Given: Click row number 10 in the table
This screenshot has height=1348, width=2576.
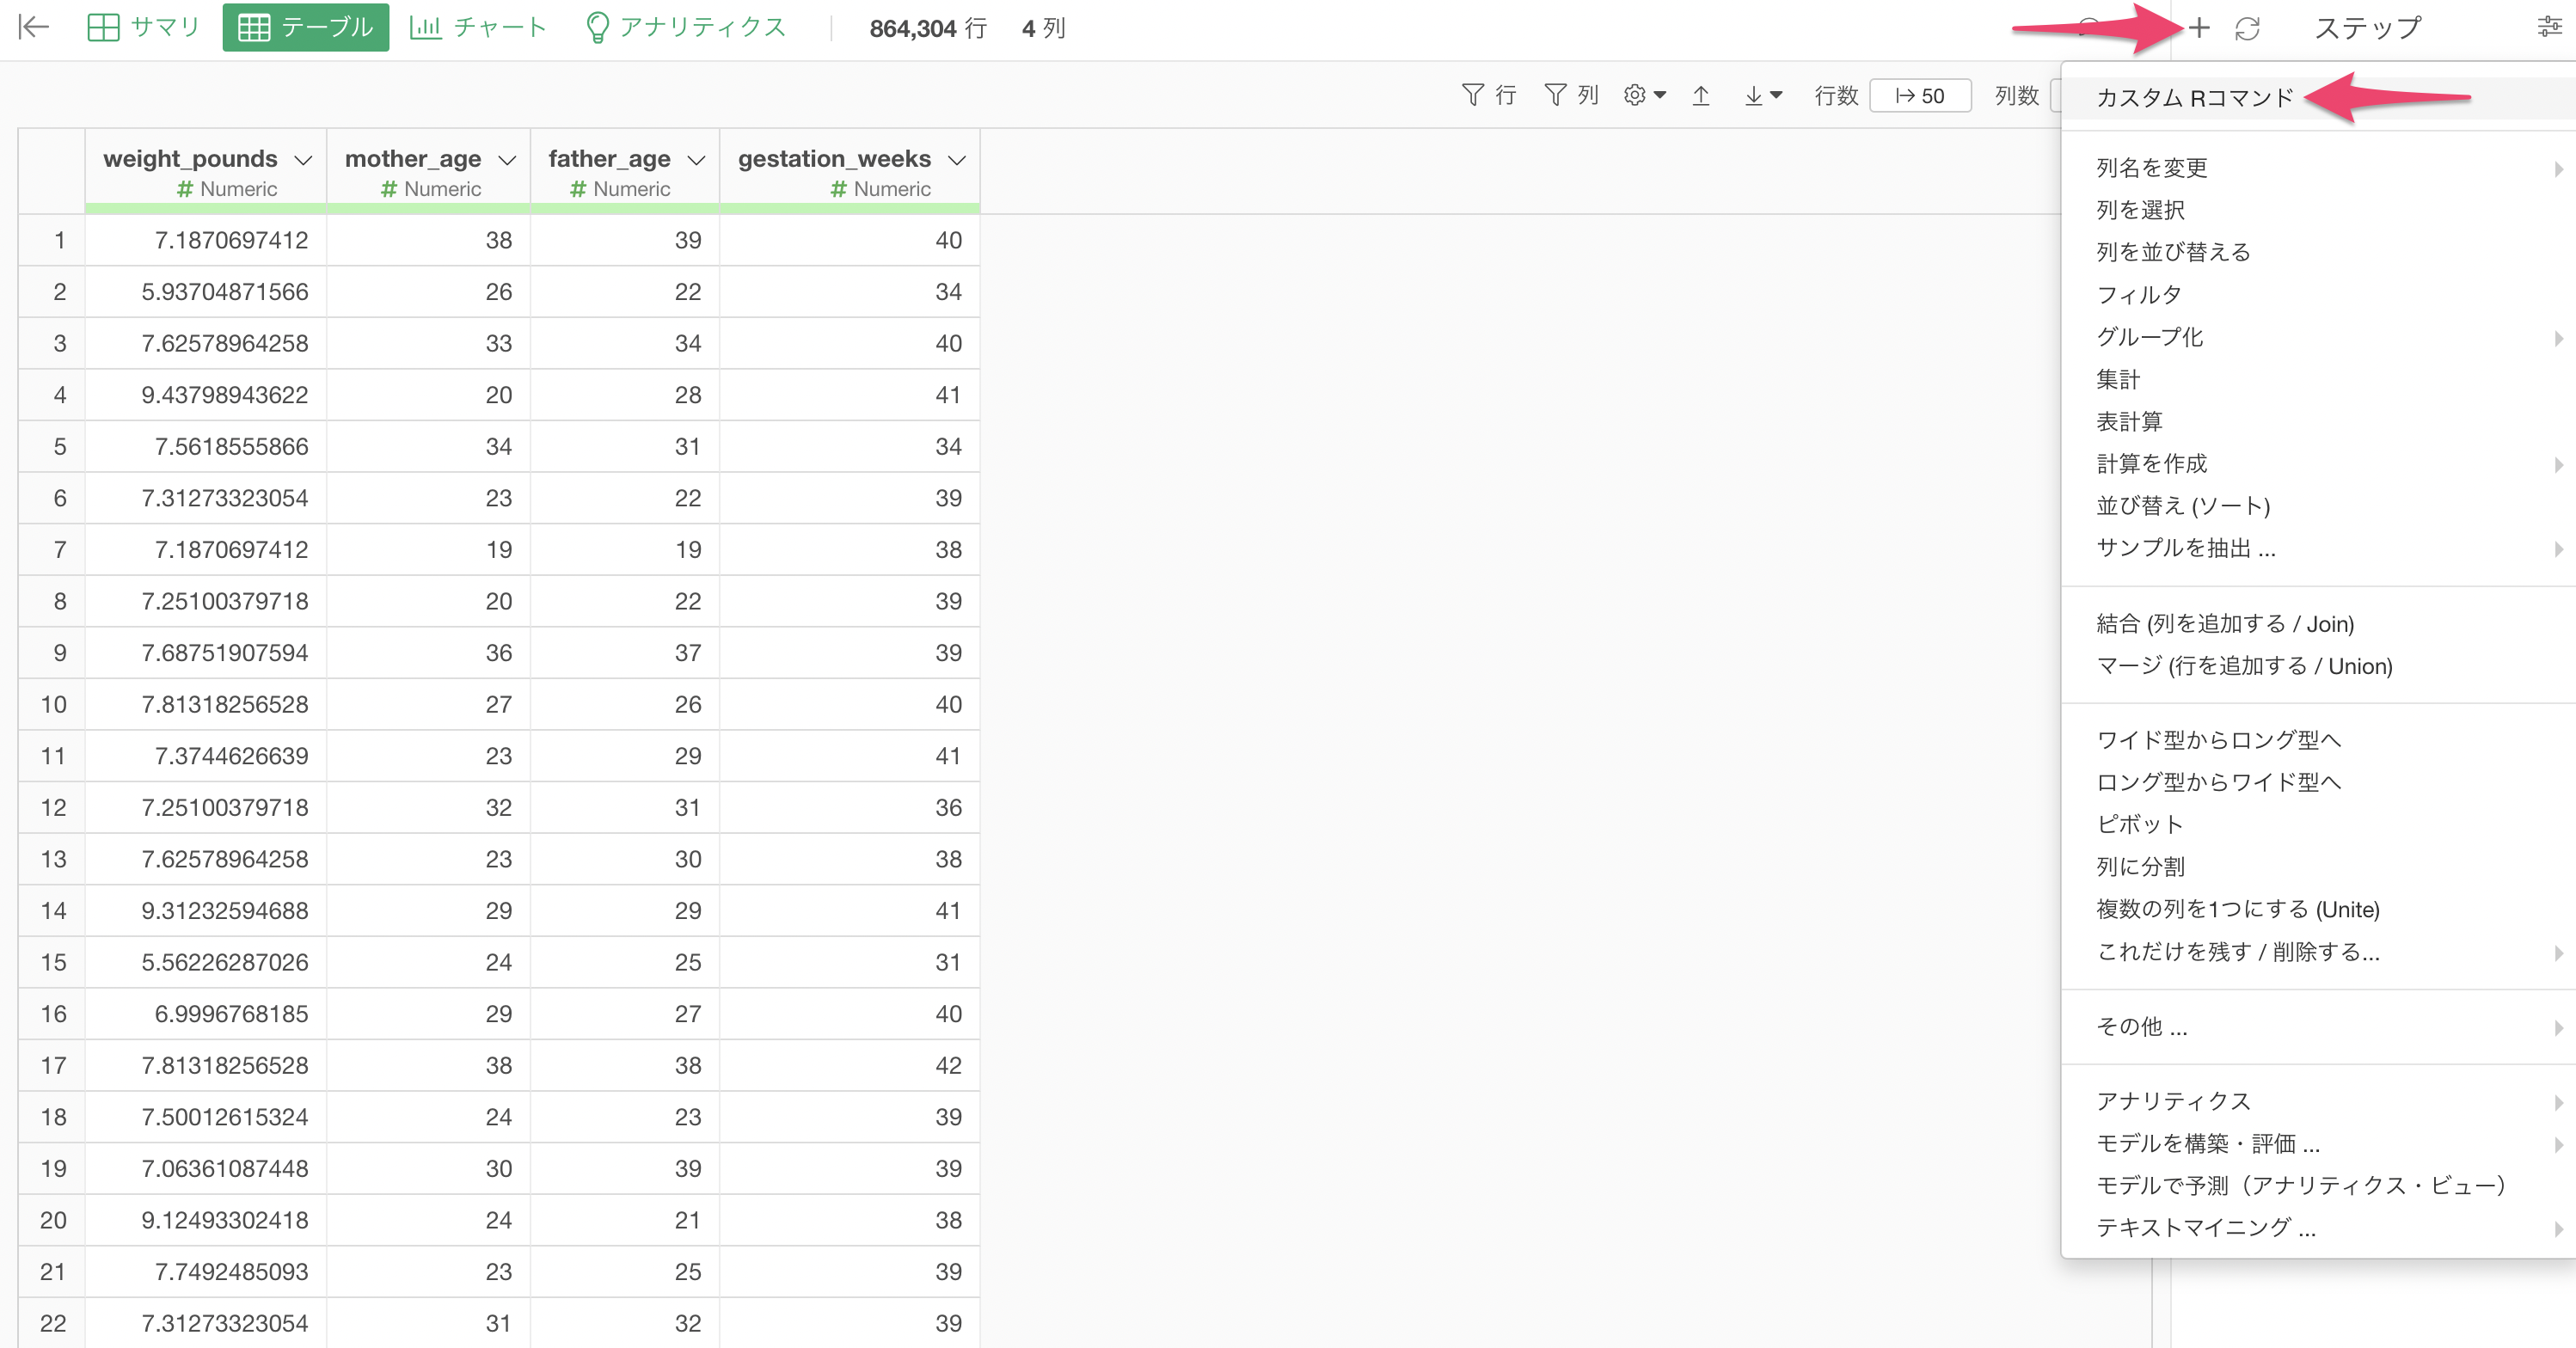Looking at the screenshot, I should 53,704.
